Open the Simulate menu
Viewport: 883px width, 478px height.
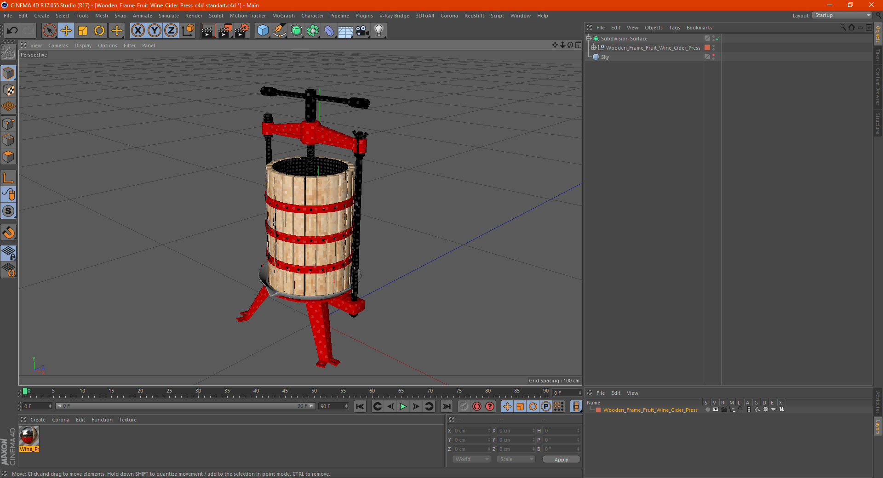point(169,16)
